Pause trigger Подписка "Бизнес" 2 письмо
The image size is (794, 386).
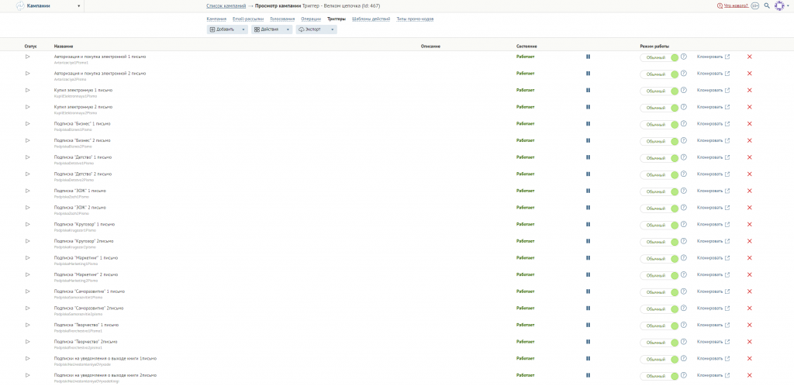pyautogui.click(x=588, y=140)
